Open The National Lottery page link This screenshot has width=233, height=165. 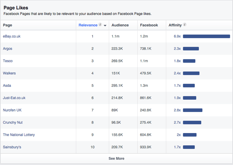coord(19,135)
